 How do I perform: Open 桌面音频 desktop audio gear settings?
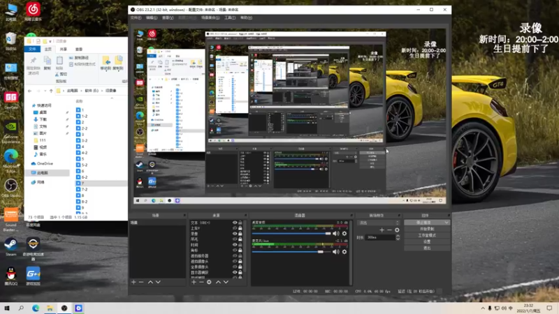(344, 234)
